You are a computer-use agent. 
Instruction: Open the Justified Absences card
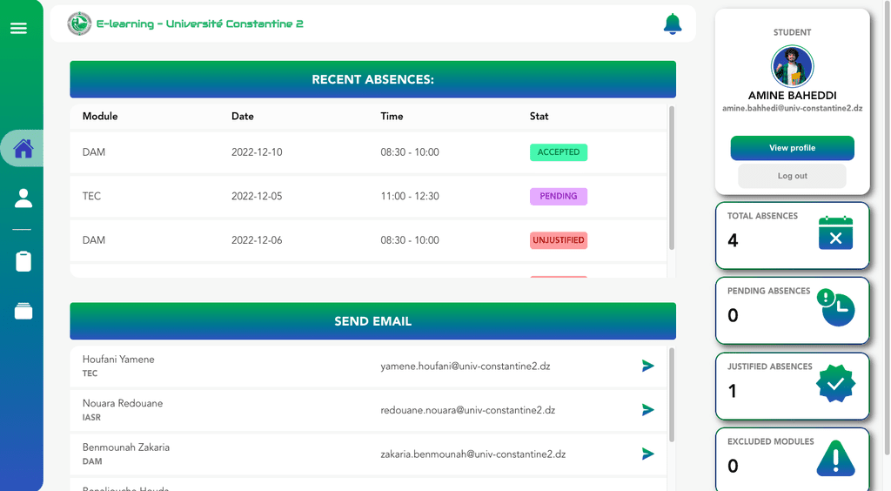pos(792,386)
